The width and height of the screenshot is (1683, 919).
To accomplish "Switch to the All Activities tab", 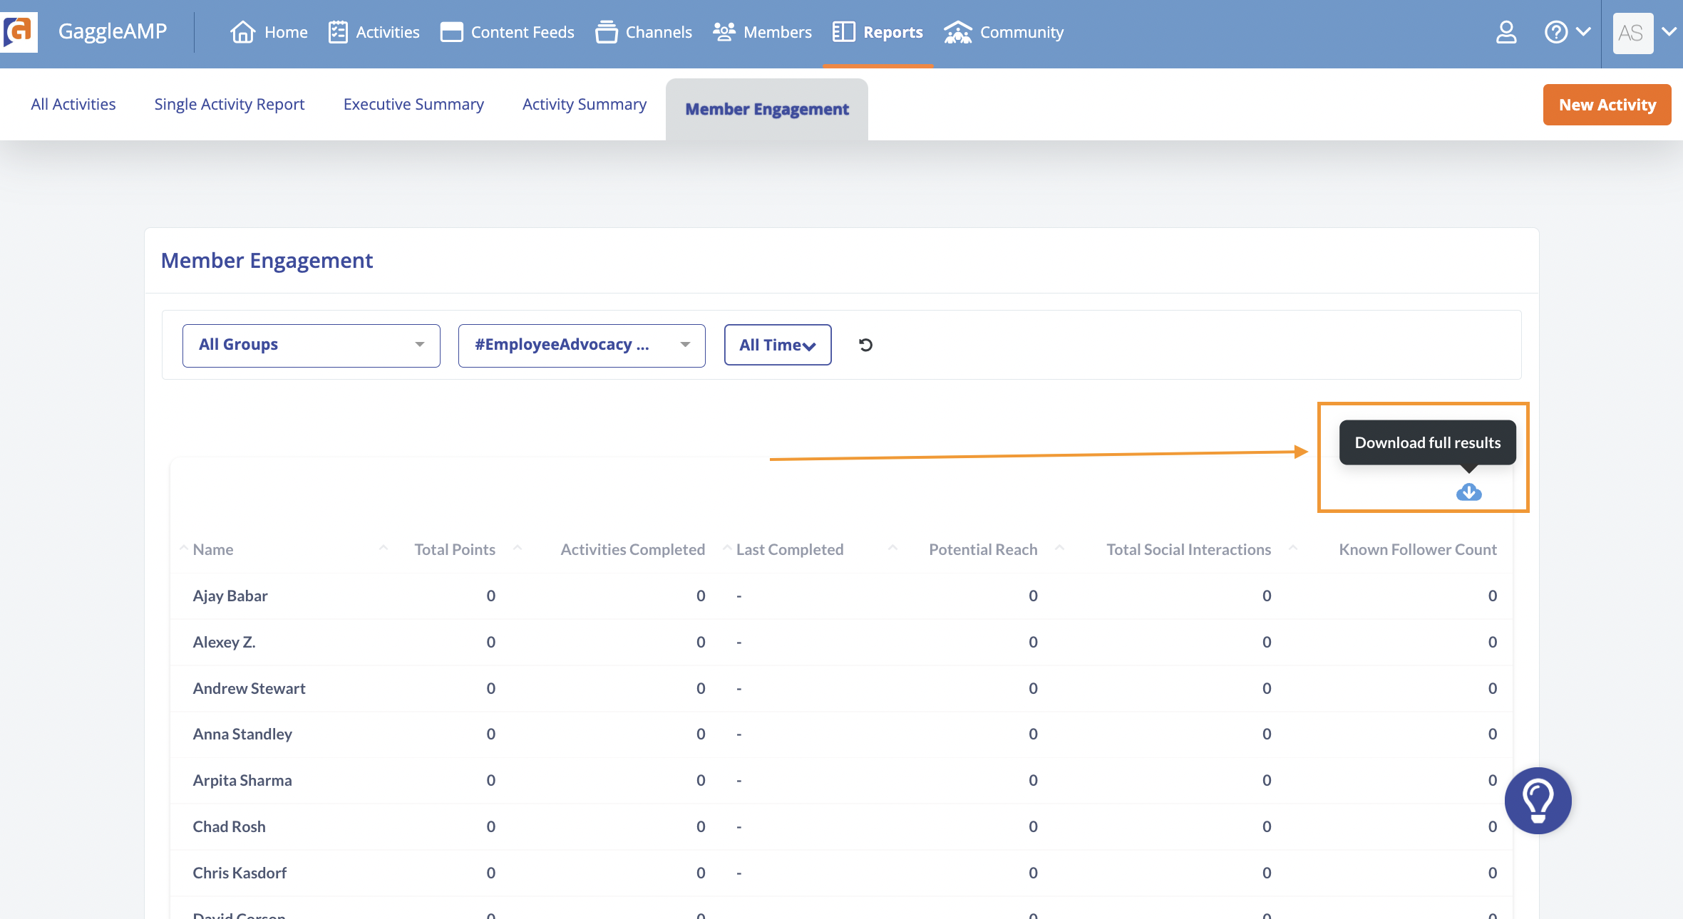I will click(73, 104).
